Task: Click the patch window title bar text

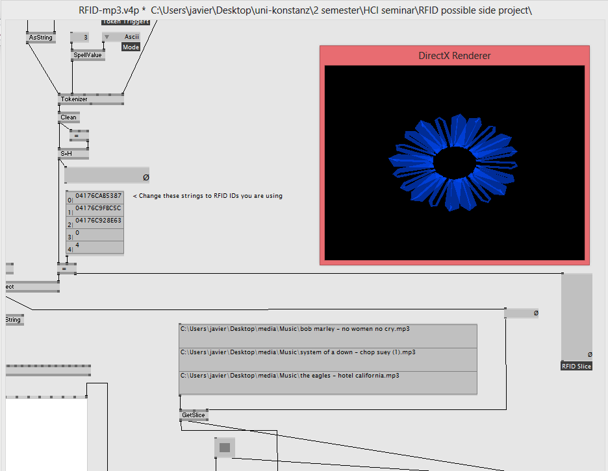Action: [x=305, y=10]
